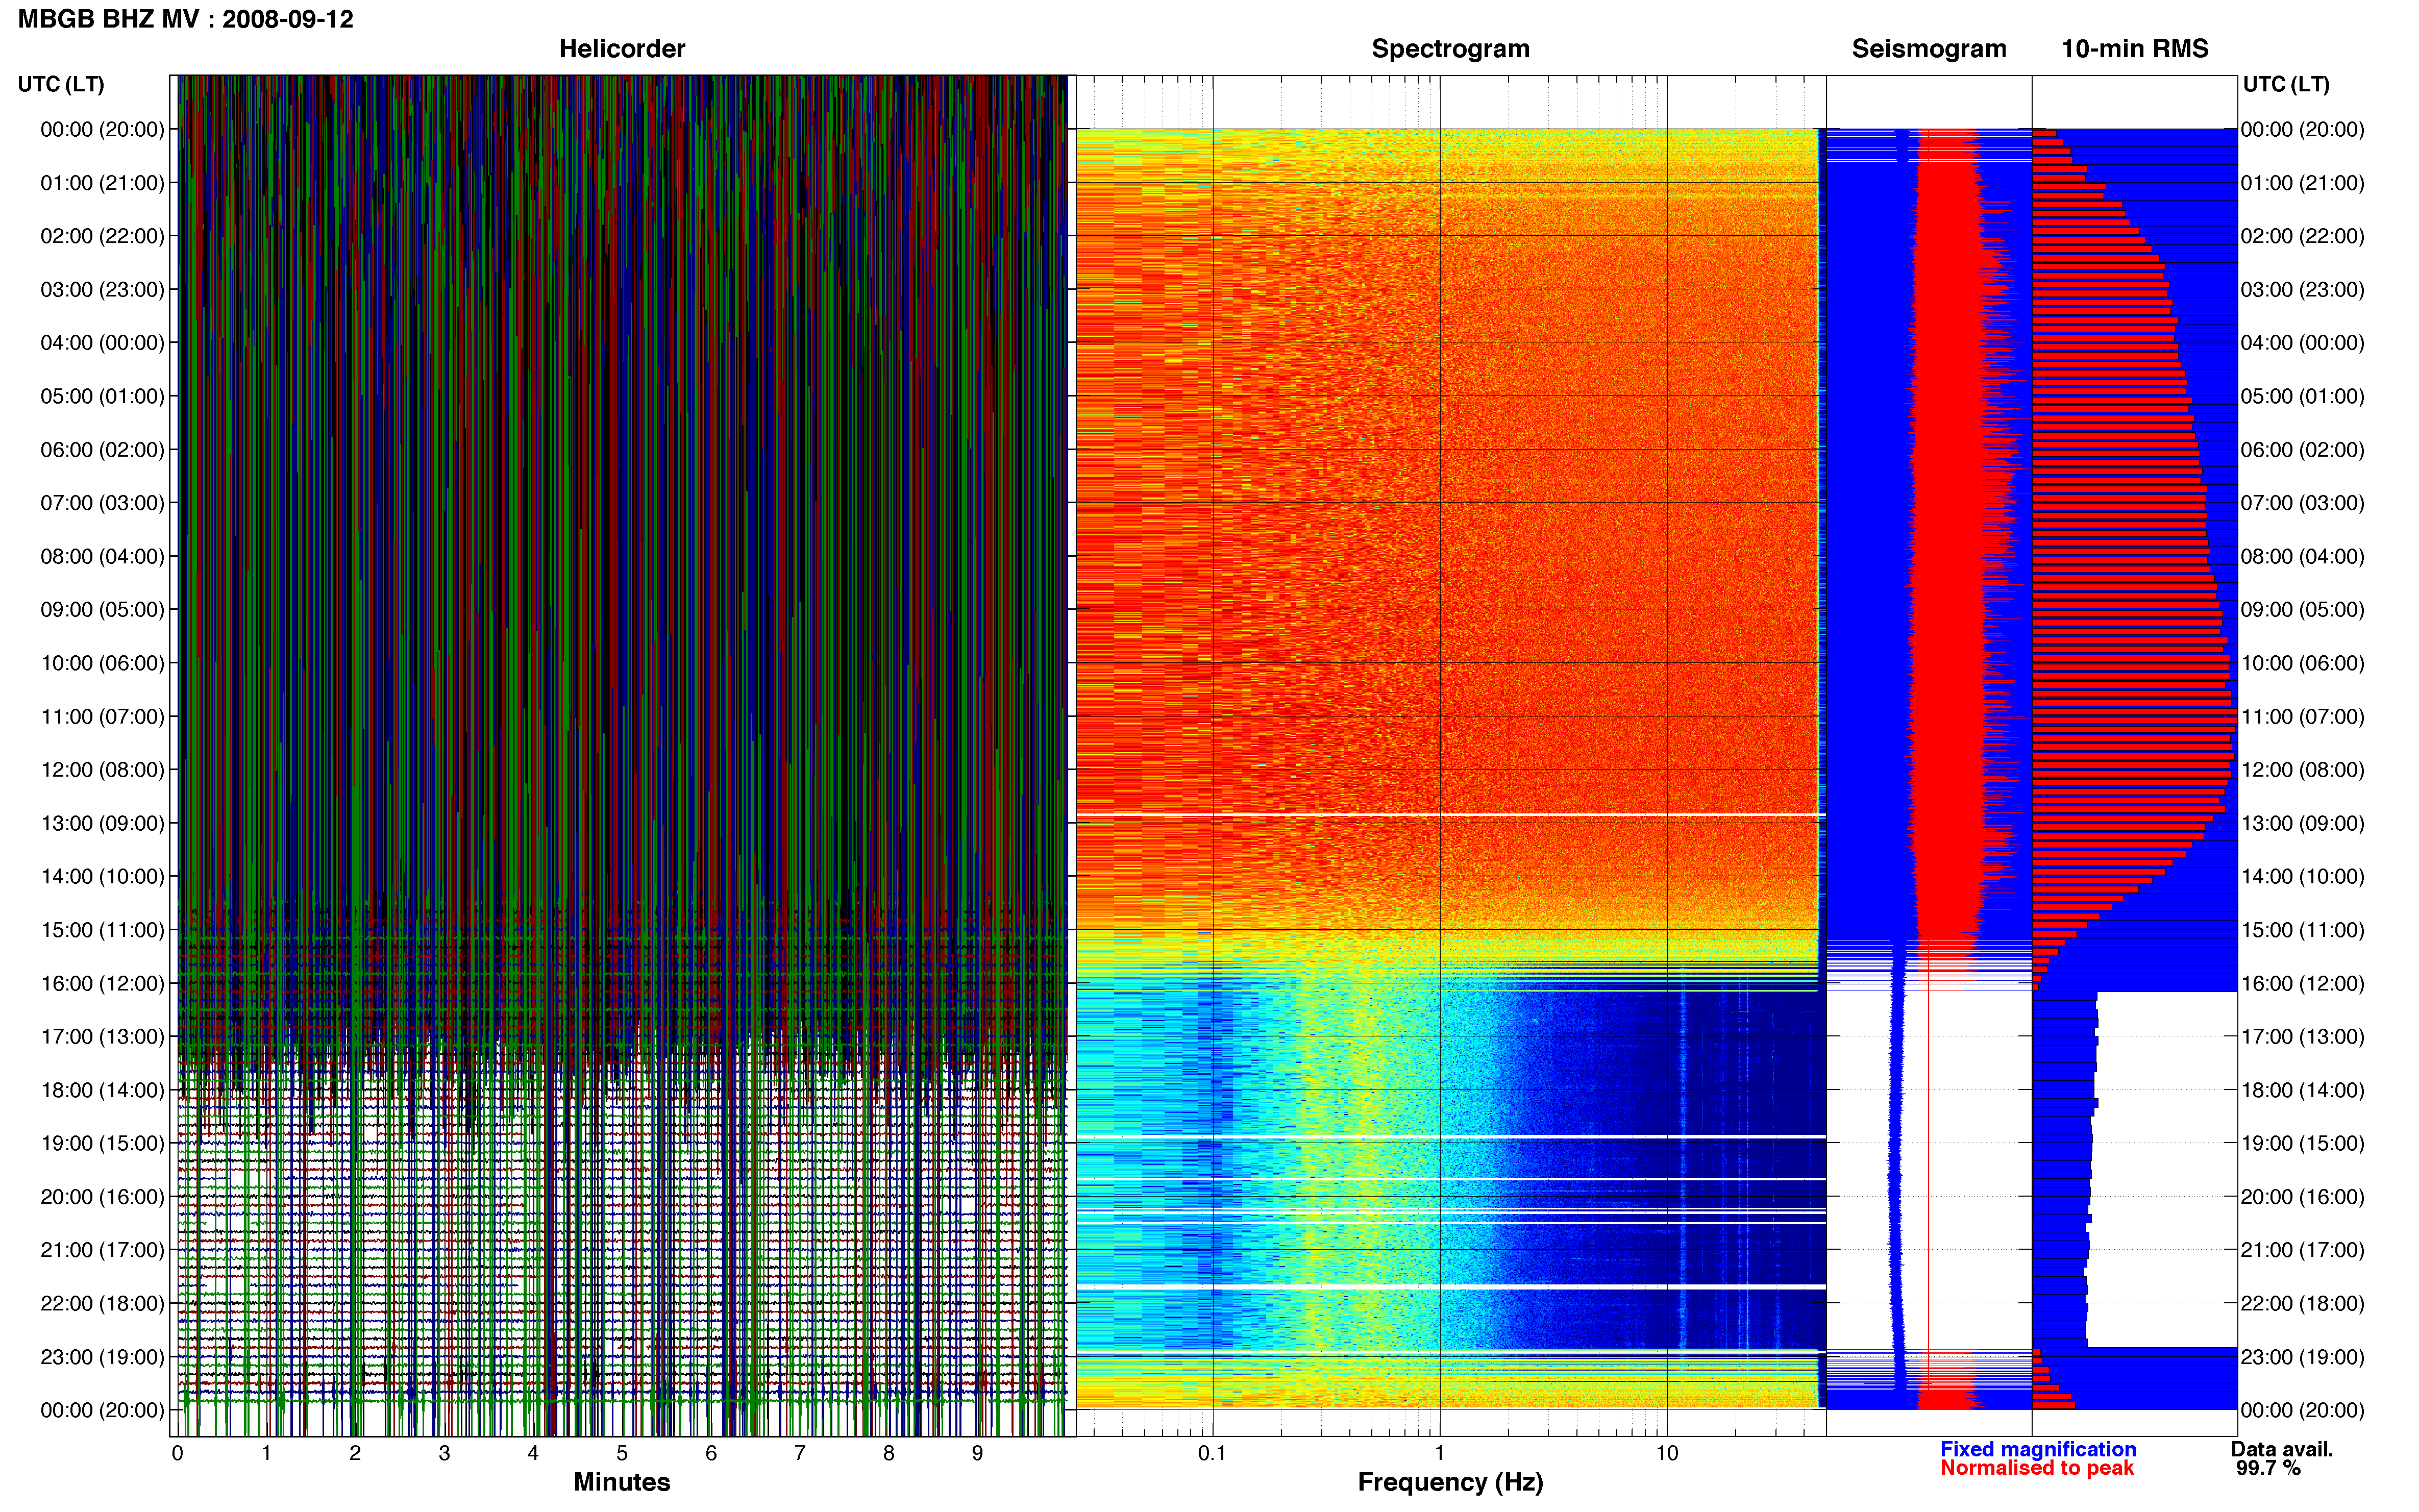
Task: Click minute tick label 9 on Helicorder axis
Action: pyautogui.click(x=977, y=1454)
